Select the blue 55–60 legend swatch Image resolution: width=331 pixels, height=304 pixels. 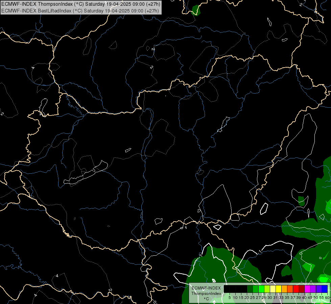tap(325, 289)
